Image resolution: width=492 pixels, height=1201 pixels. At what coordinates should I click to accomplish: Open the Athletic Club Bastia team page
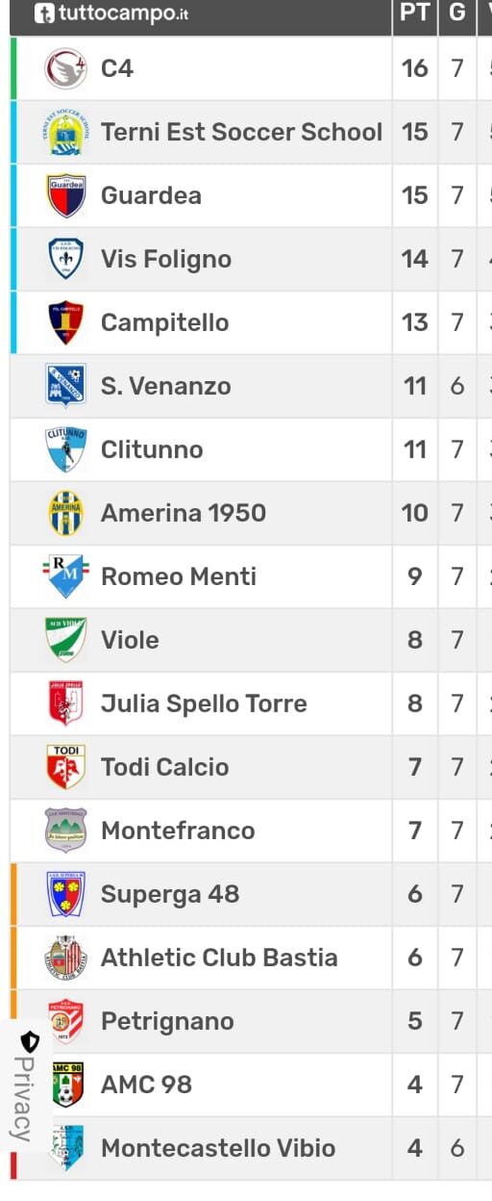pyautogui.click(x=219, y=958)
